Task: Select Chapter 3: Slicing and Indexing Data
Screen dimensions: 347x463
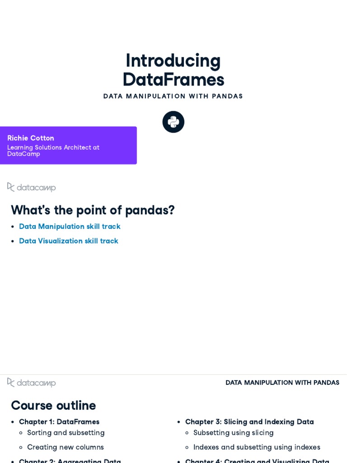Action: tap(249, 422)
